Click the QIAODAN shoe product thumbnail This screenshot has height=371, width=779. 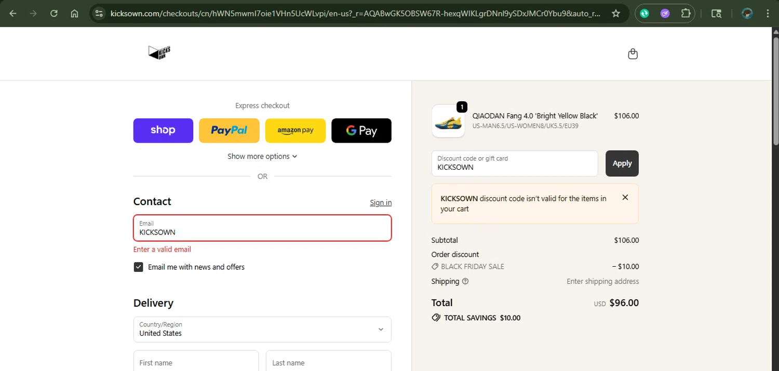point(448,121)
